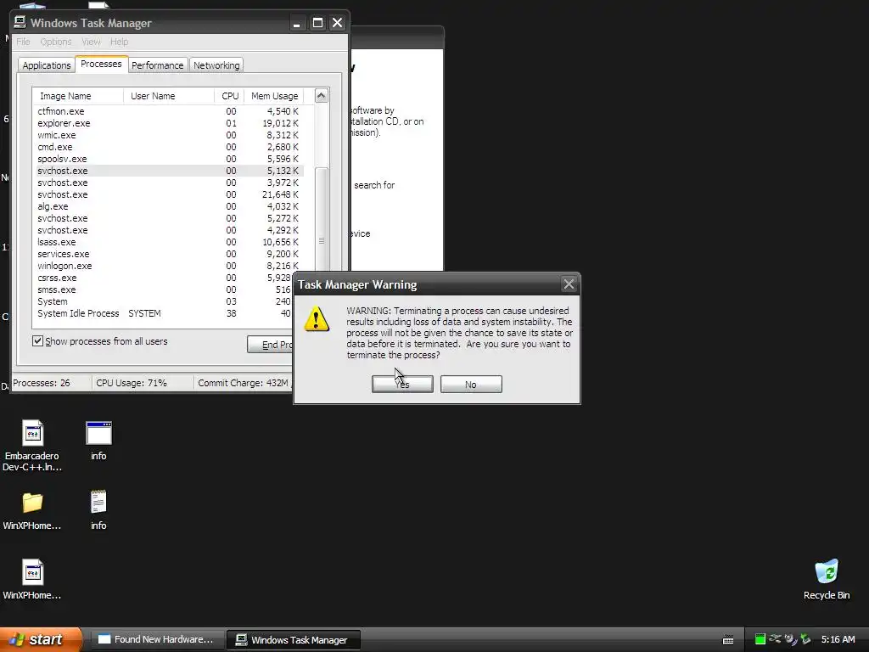Click Windows Task Manager taskbar button
Screen dimensions: 869x652
294,640
